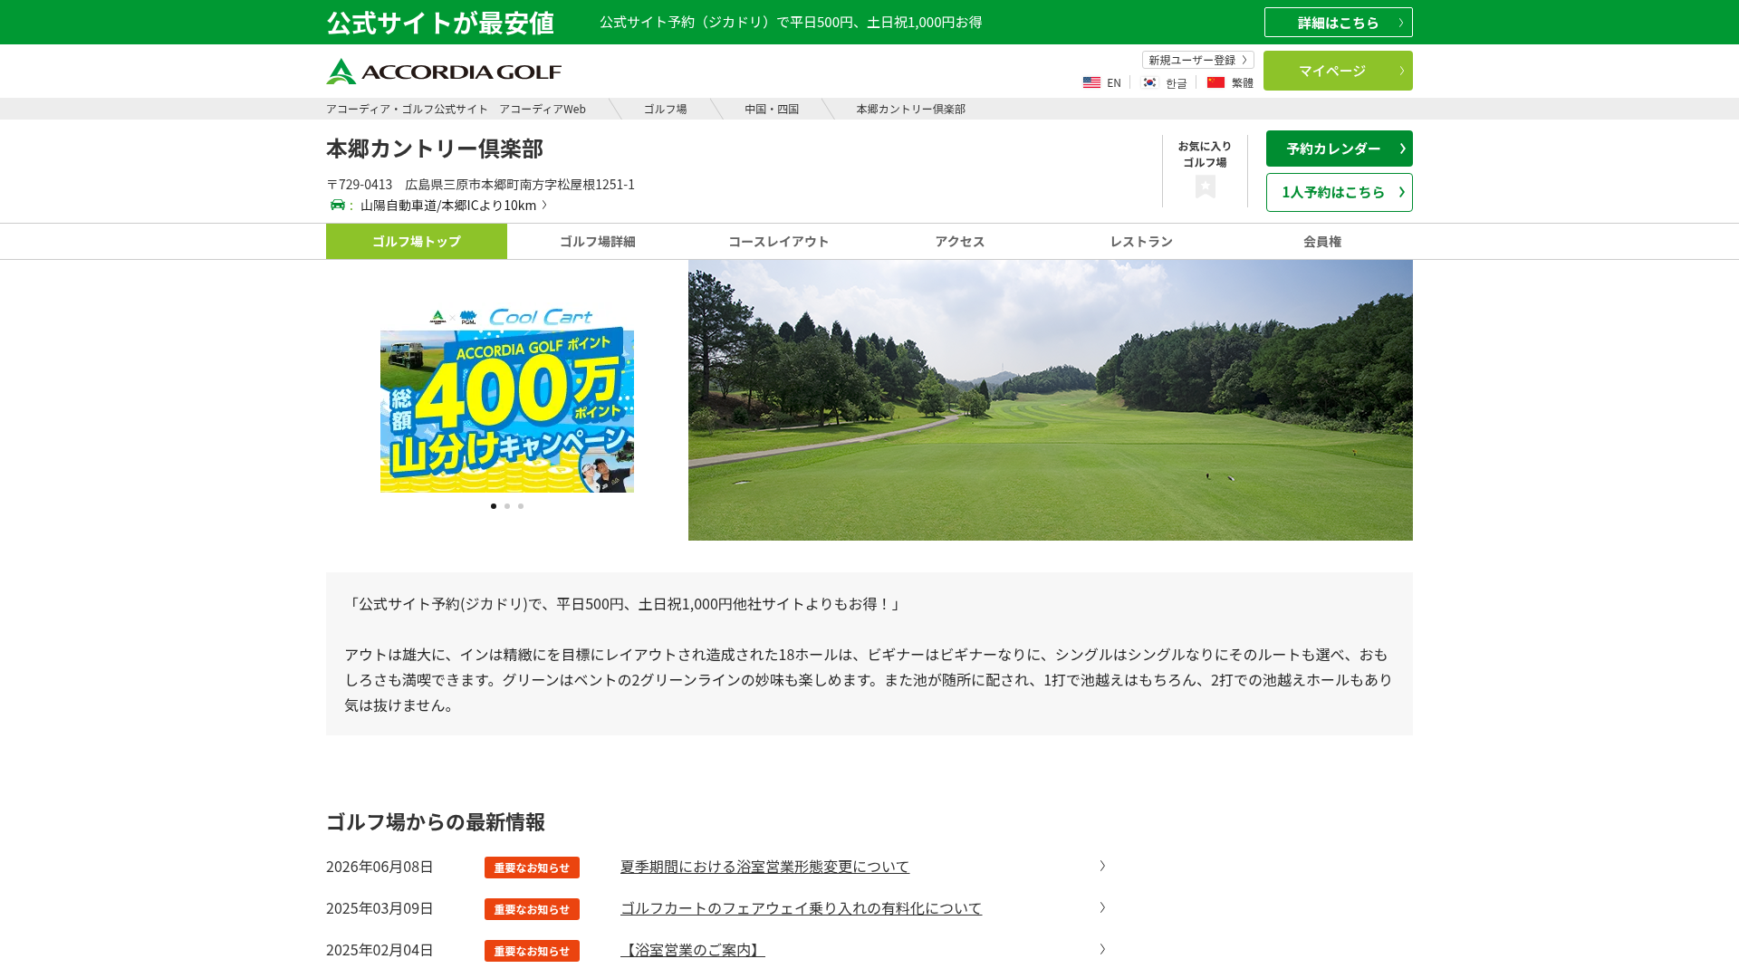Click the Chinese flag language icon
The width and height of the screenshot is (1739, 978).
[1215, 82]
